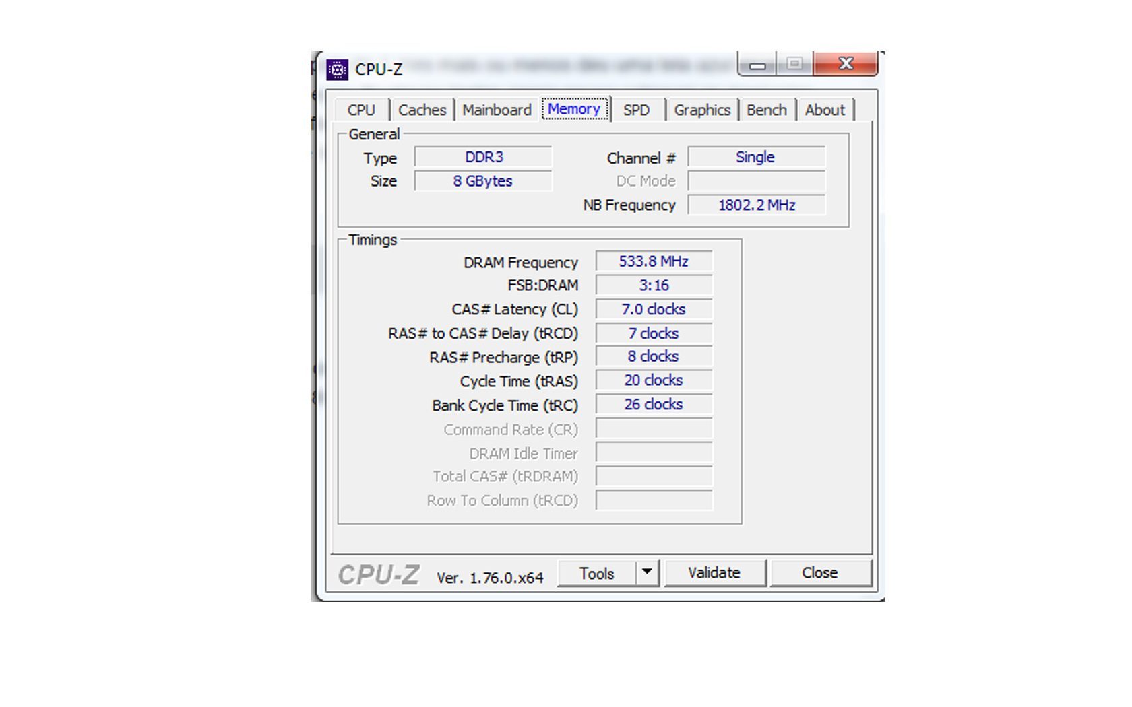Click the empty DC Mode field

pos(756,181)
